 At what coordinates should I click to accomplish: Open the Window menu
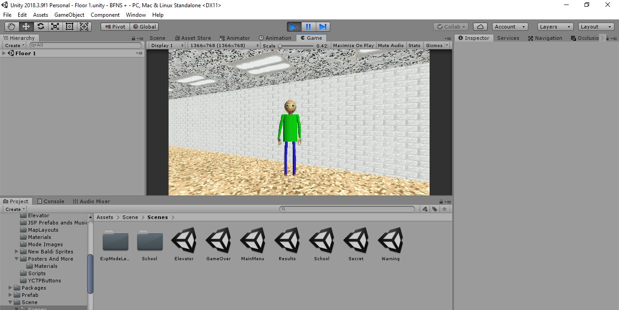[136, 15]
